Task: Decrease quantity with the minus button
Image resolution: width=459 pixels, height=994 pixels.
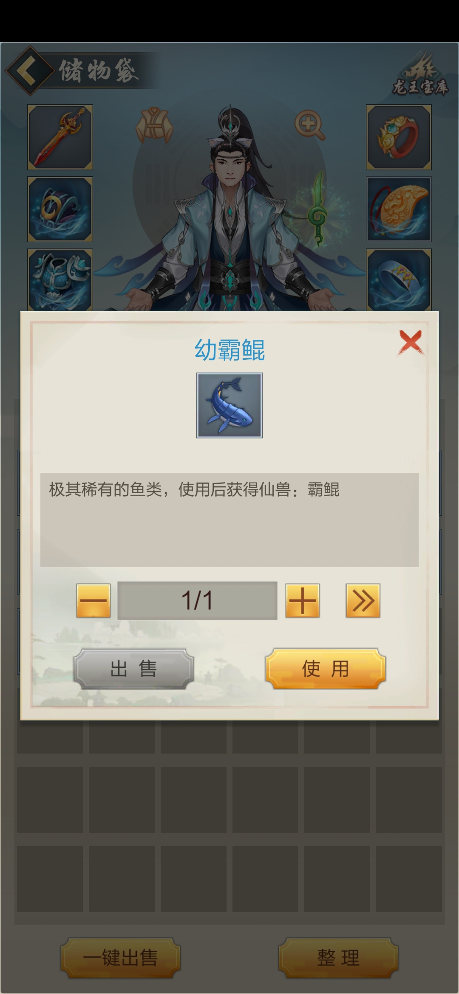Action: pyautogui.click(x=93, y=601)
